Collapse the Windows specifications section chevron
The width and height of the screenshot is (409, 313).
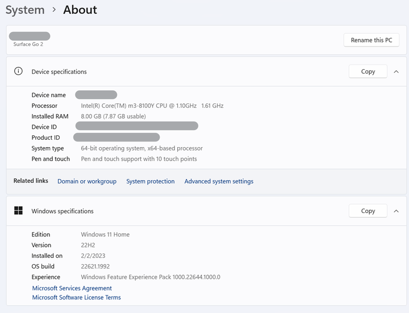tap(397, 211)
